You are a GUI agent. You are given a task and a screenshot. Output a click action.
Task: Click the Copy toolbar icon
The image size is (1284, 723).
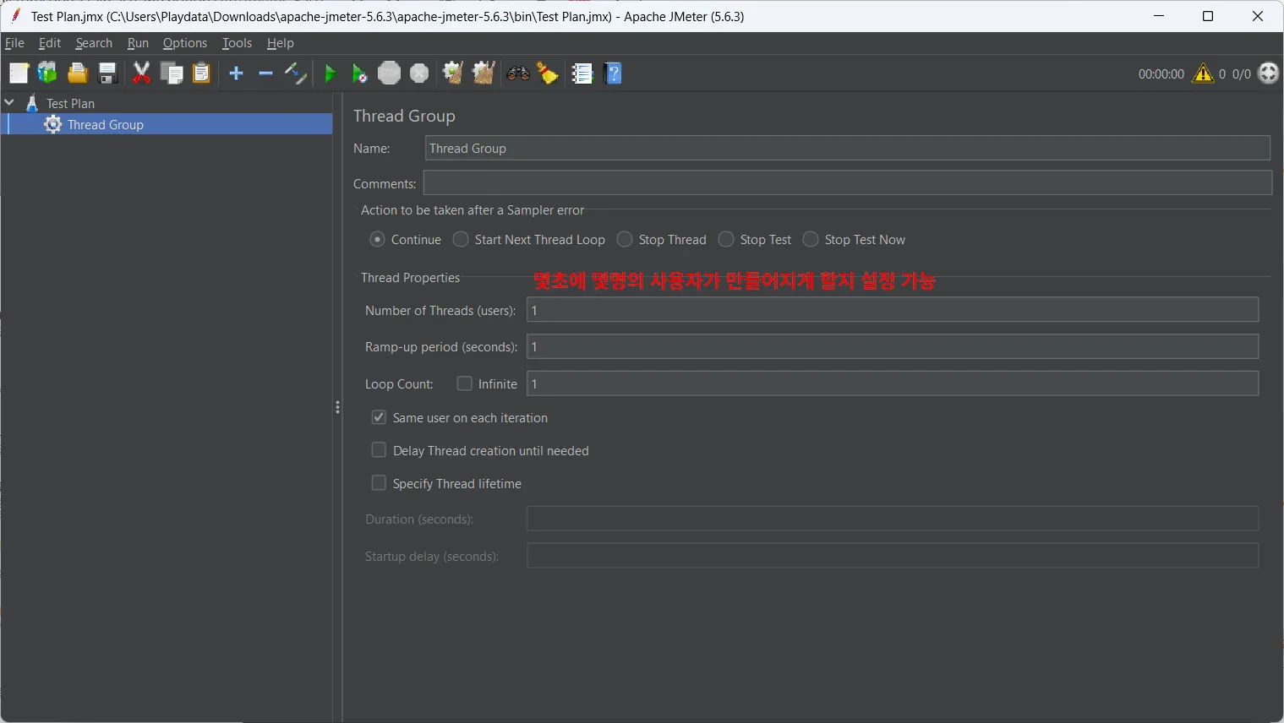tap(172, 73)
